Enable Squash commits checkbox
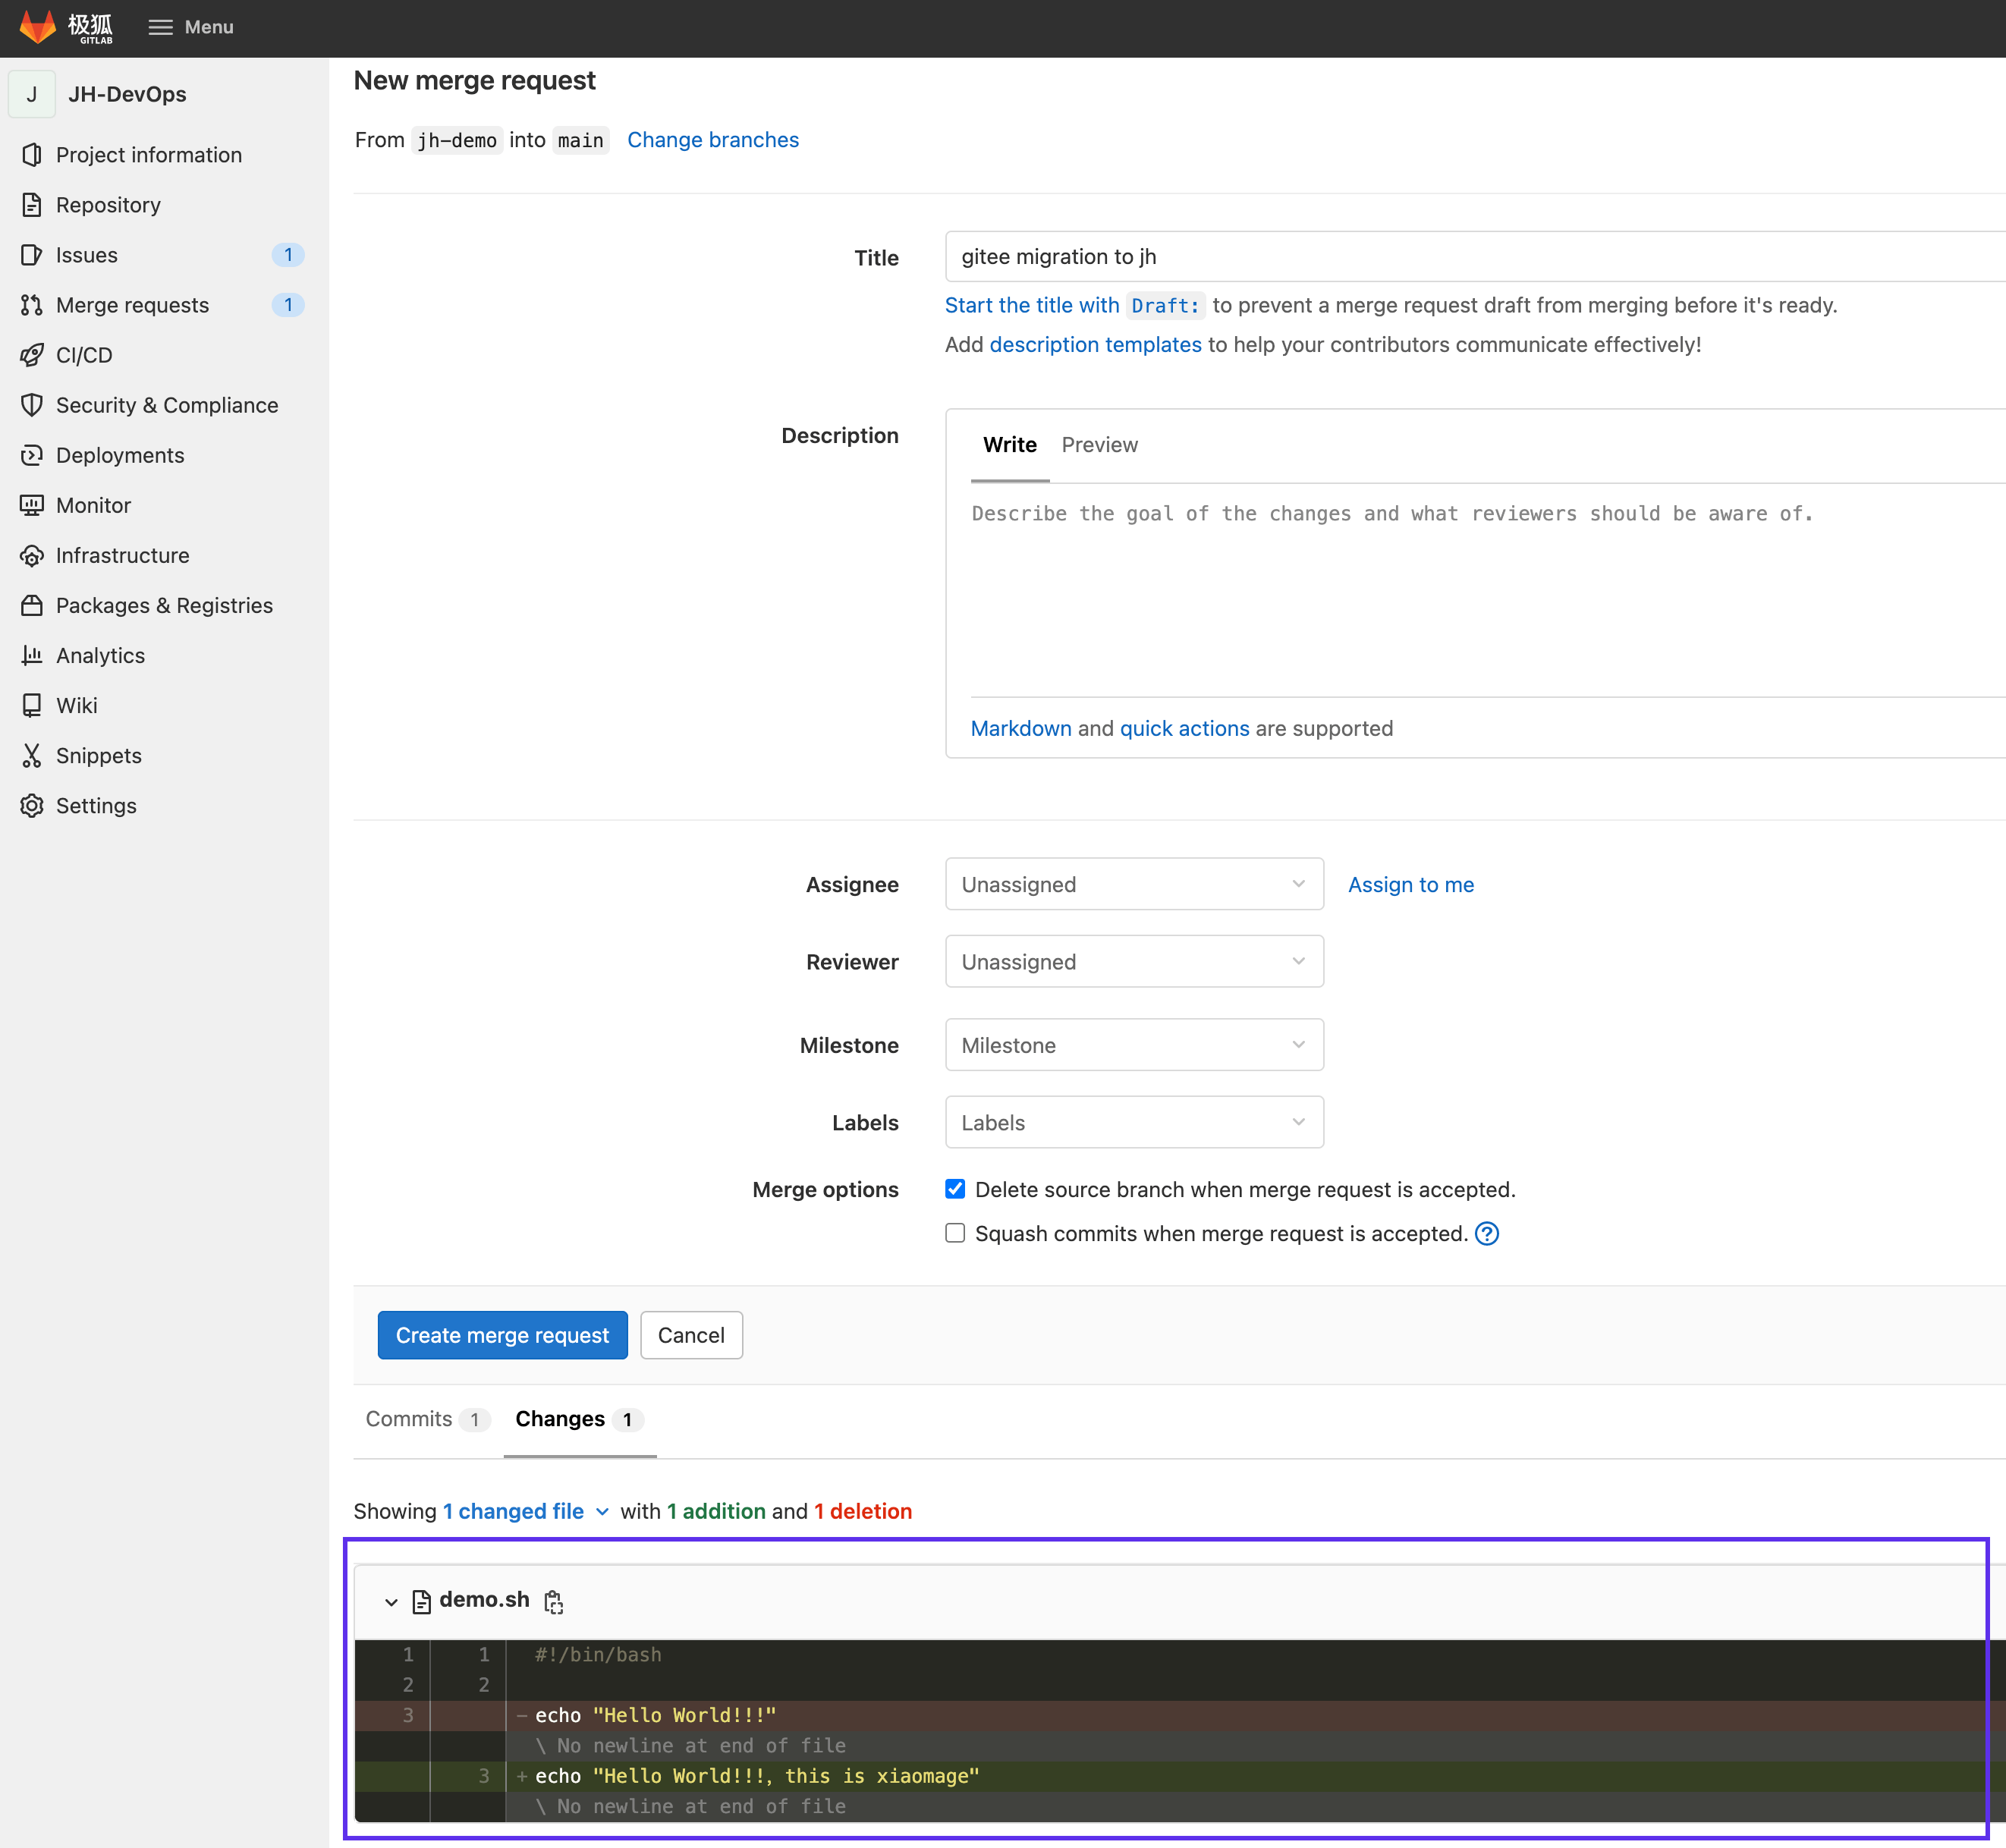The width and height of the screenshot is (2006, 1848). pyautogui.click(x=955, y=1233)
